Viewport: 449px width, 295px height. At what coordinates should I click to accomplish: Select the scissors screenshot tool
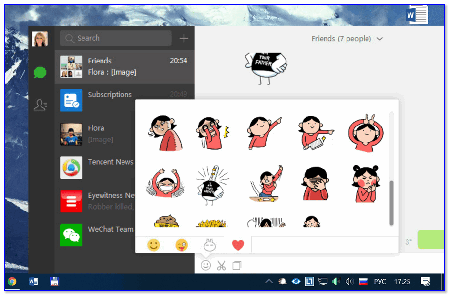pyautogui.click(x=222, y=265)
